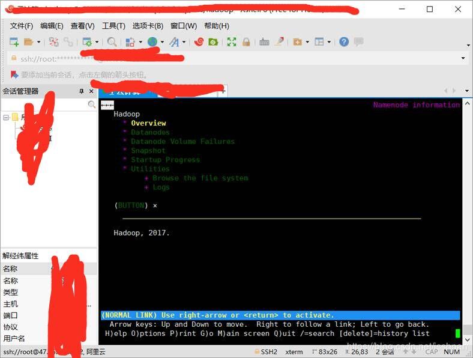
Task: Click the padlock lock-screen icon
Action: coord(246,42)
